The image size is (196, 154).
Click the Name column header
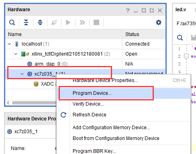pyautogui.click(x=64, y=34)
